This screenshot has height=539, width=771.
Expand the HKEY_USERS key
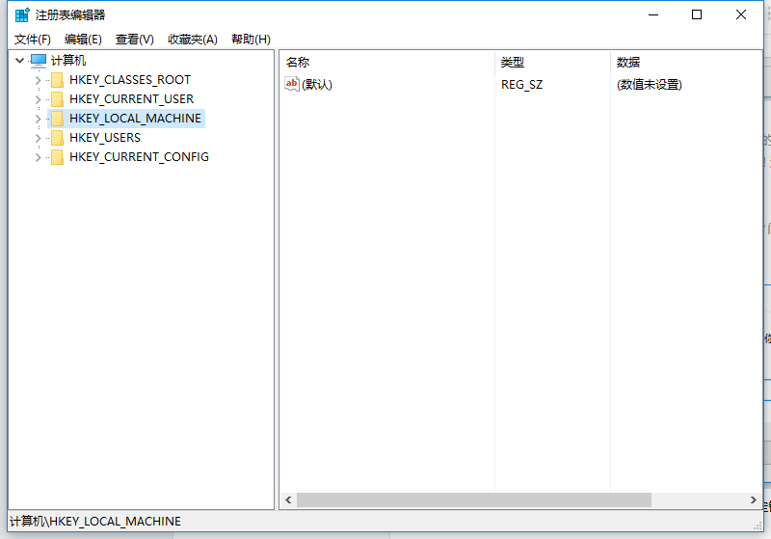(x=38, y=138)
